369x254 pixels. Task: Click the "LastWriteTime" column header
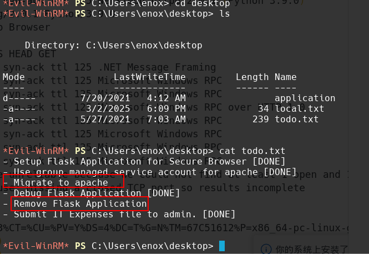pos(150,77)
